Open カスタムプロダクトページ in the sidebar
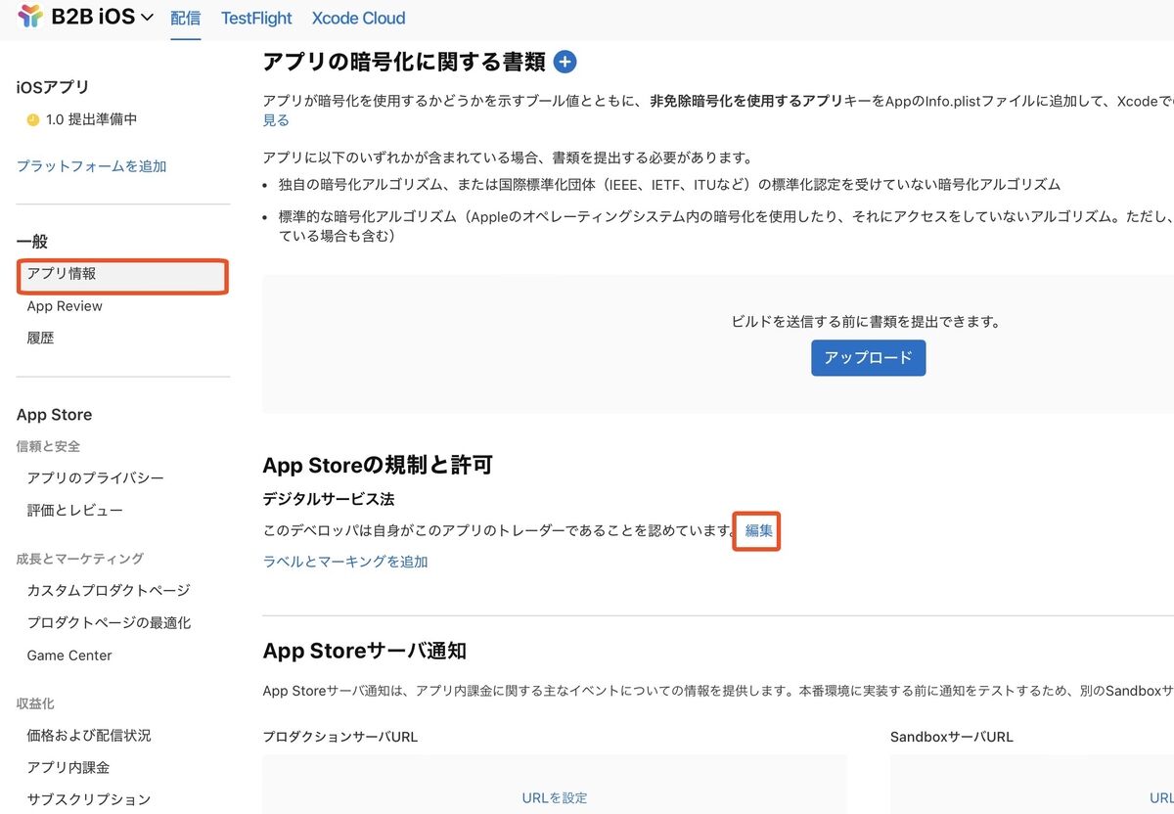This screenshot has width=1174, height=814. 109,591
